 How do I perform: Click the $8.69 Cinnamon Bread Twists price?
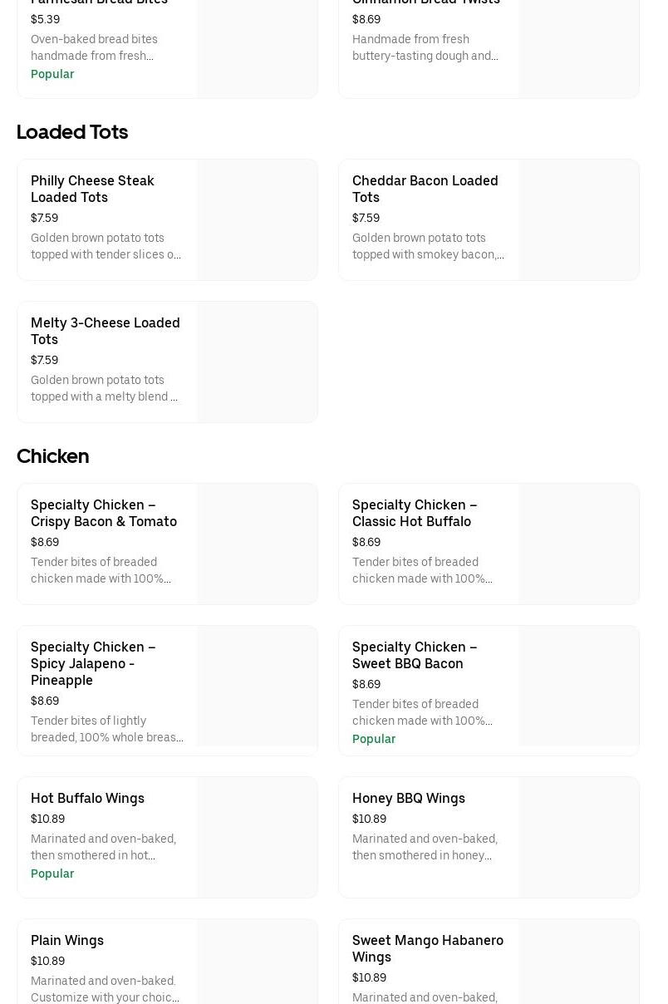tap(366, 19)
